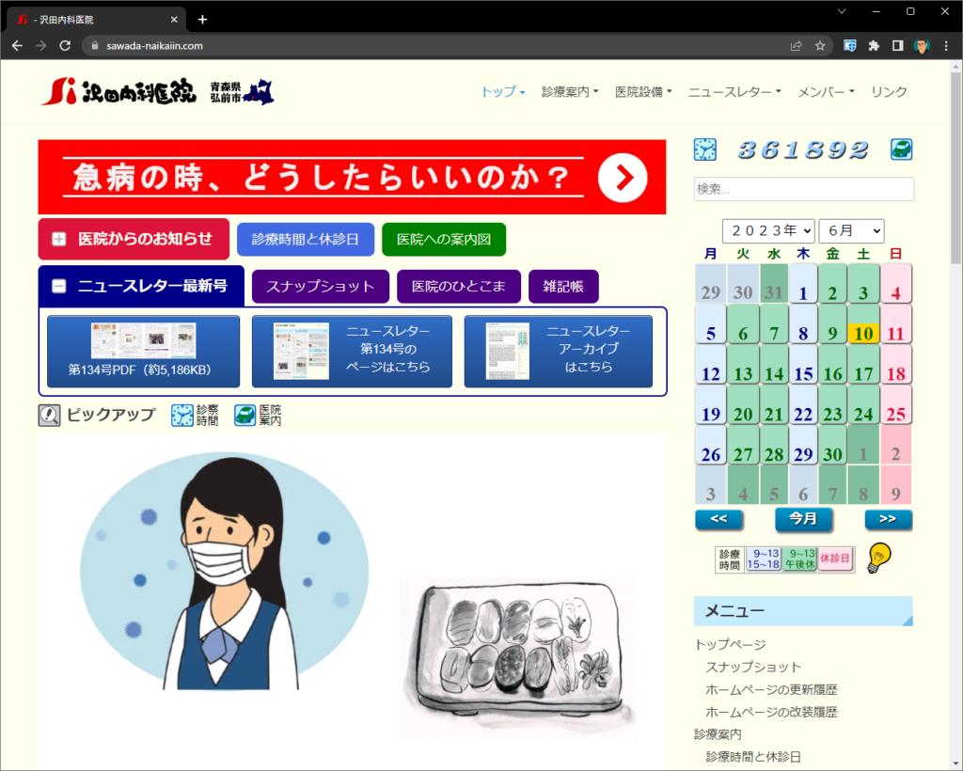Bookmark this page with the star icon
963x771 pixels.
pos(820,45)
